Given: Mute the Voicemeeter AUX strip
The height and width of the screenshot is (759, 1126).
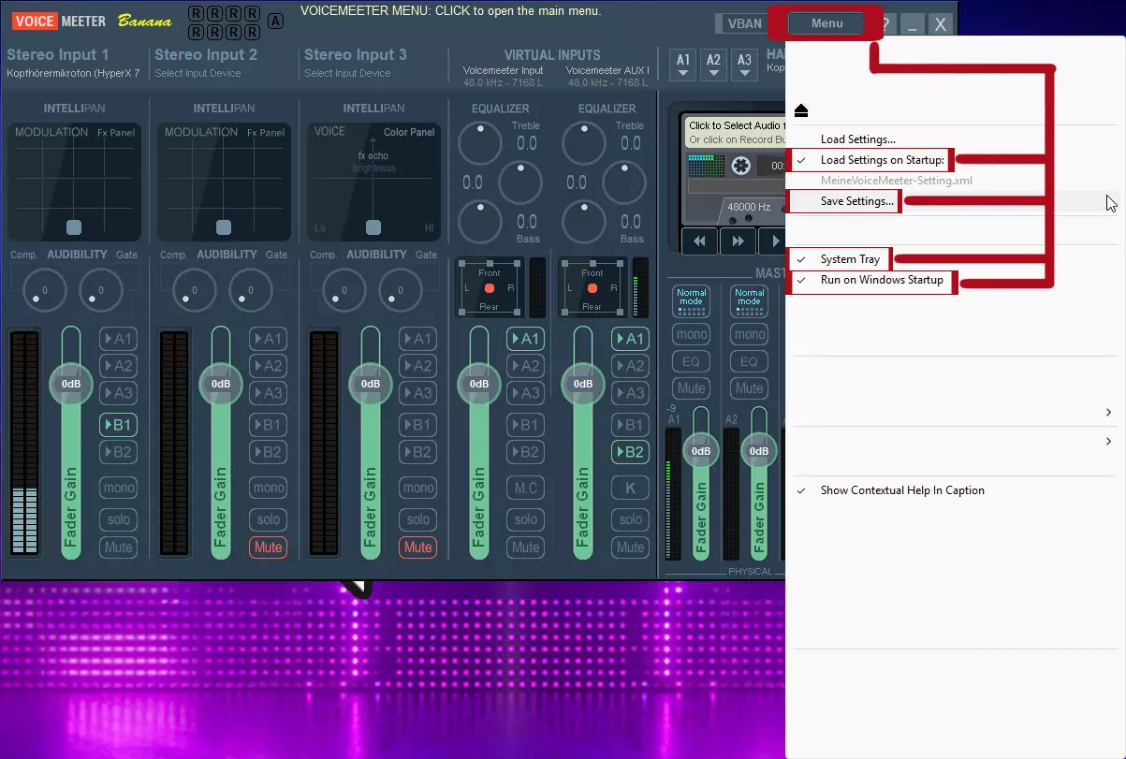Looking at the screenshot, I should pyautogui.click(x=631, y=547).
